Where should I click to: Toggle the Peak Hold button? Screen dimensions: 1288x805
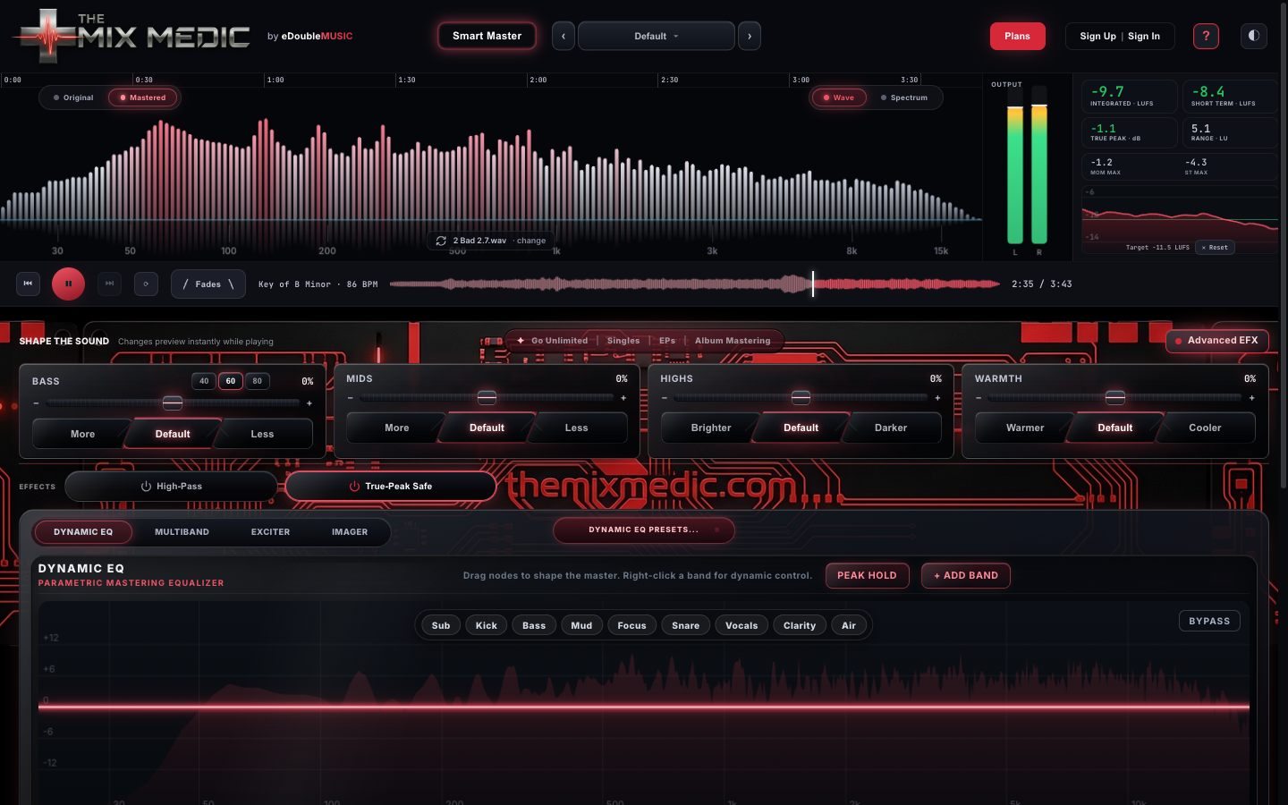click(867, 576)
